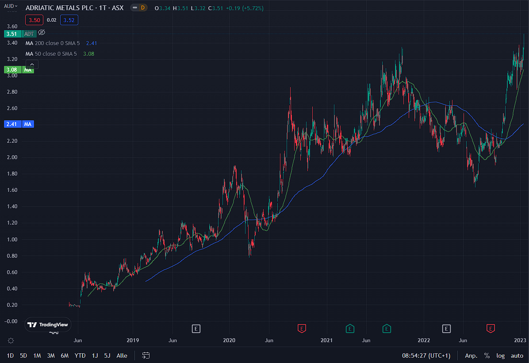Click the gray earnings marker in 2019
This screenshot has width=529, height=363.
tap(196, 328)
